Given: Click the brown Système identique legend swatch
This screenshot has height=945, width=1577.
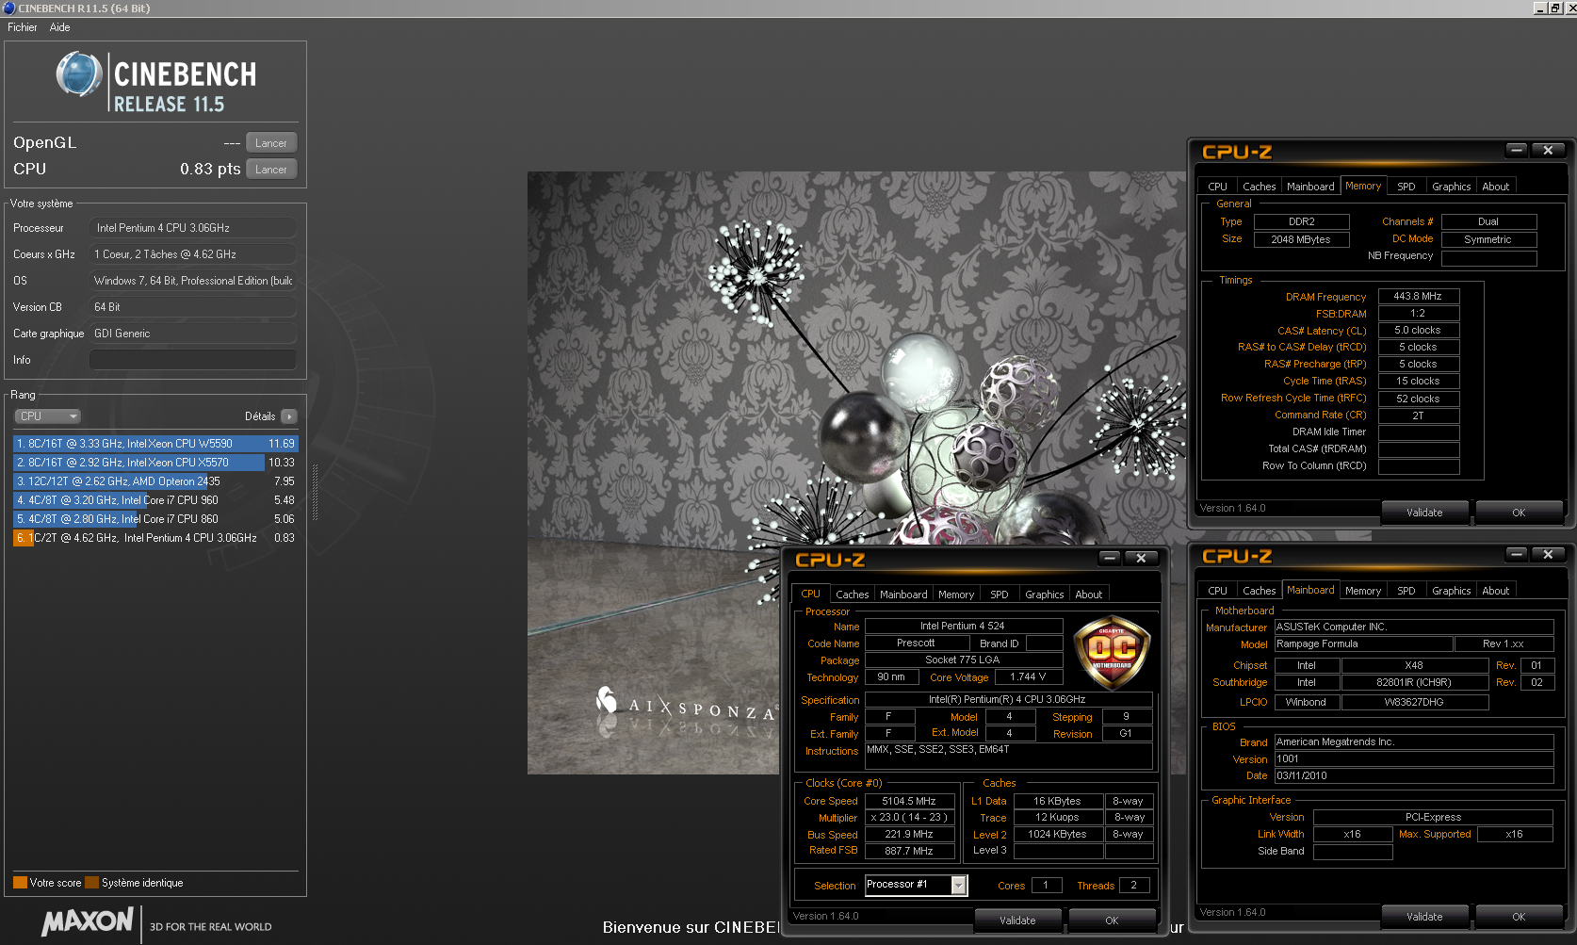Looking at the screenshot, I should (x=91, y=883).
